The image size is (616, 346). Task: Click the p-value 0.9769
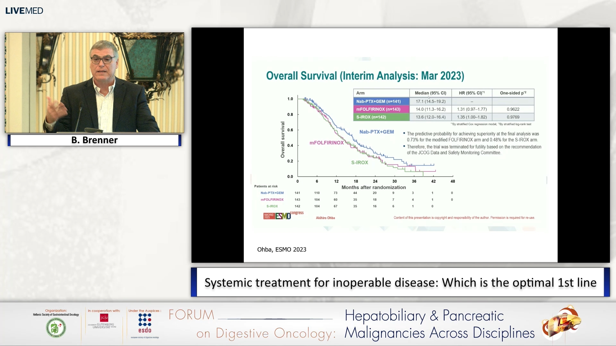513,117
